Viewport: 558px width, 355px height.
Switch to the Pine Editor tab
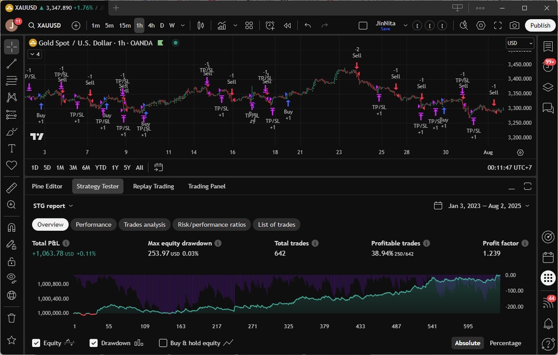coord(47,187)
